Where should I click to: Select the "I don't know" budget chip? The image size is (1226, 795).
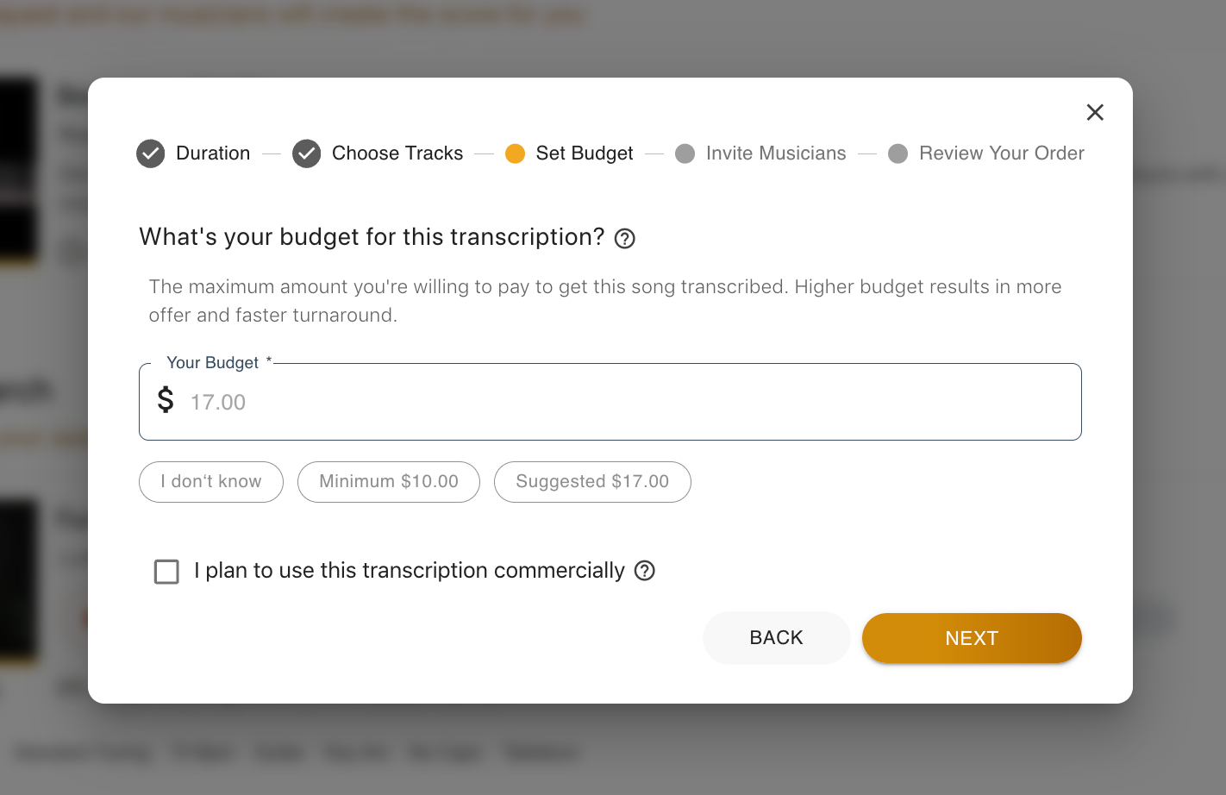[x=211, y=482]
